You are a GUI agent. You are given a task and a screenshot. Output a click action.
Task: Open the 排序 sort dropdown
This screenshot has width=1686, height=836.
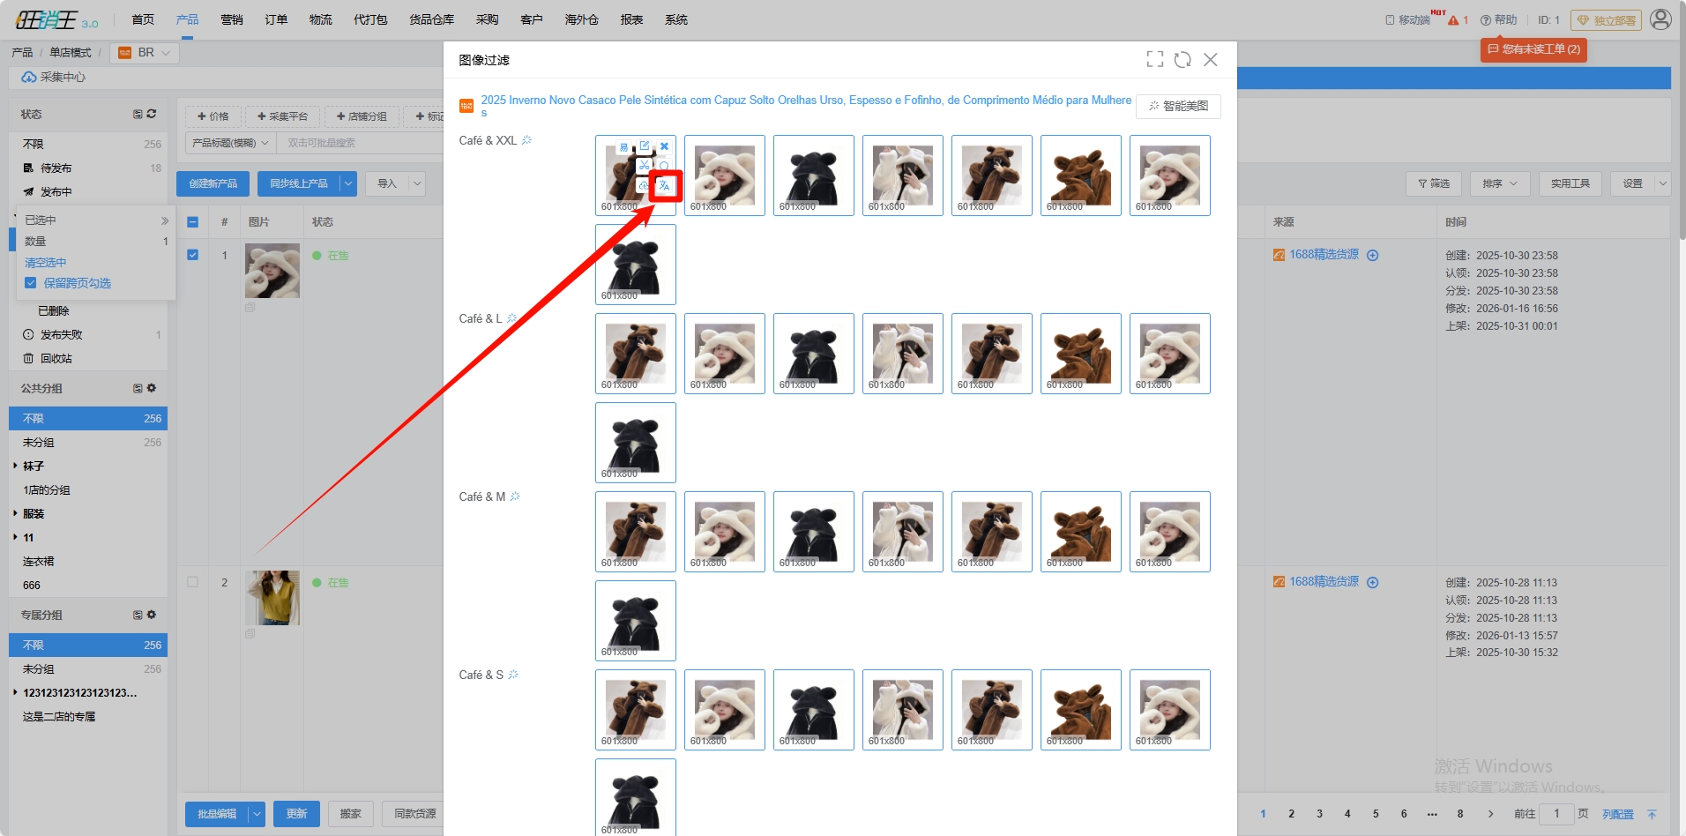pos(1499,183)
